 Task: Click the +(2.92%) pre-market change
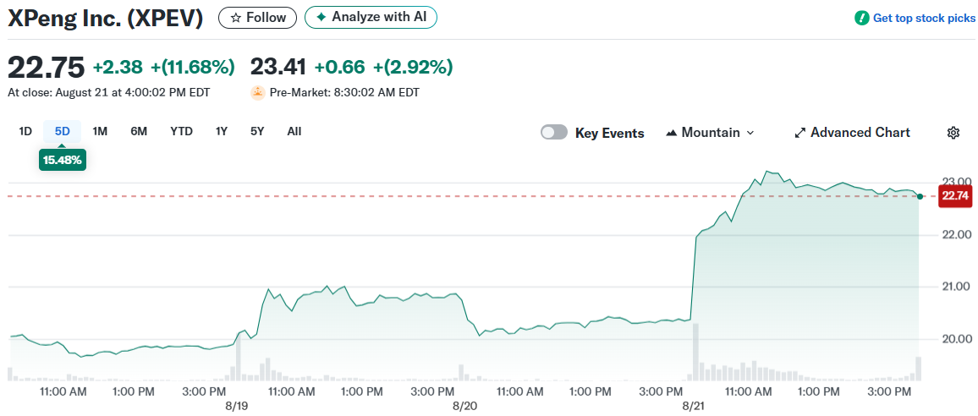413,67
